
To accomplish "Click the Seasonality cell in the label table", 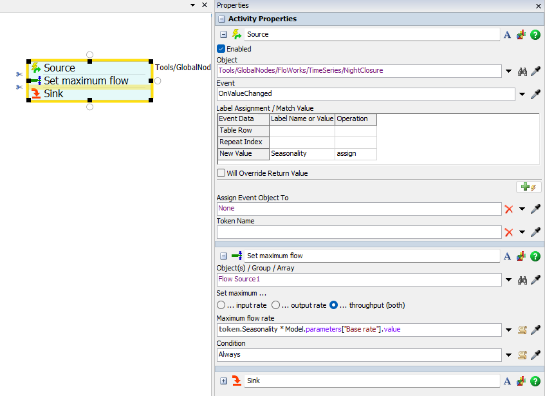I will point(302,154).
